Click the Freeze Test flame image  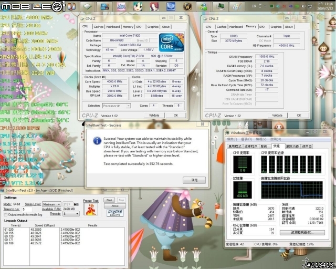pos(91,209)
